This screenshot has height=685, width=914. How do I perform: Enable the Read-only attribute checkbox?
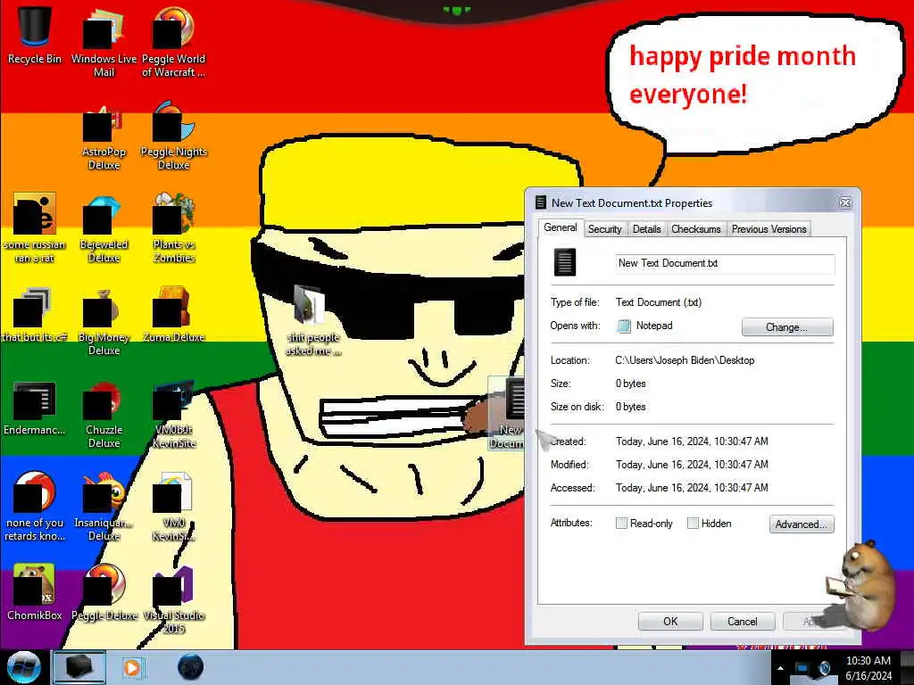(x=621, y=523)
